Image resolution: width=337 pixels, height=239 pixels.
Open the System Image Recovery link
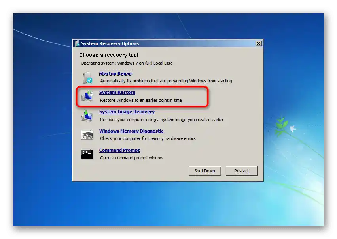pos(127,112)
